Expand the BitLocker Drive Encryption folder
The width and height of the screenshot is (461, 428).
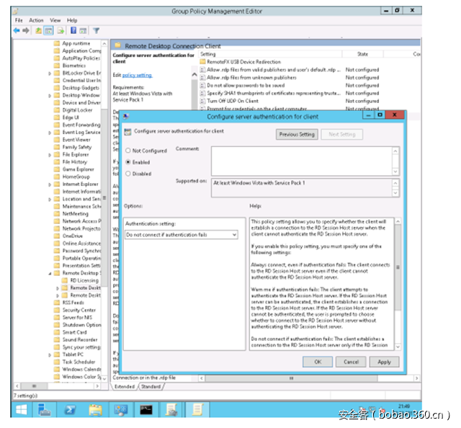pyautogui.click(x=50, y=73)
